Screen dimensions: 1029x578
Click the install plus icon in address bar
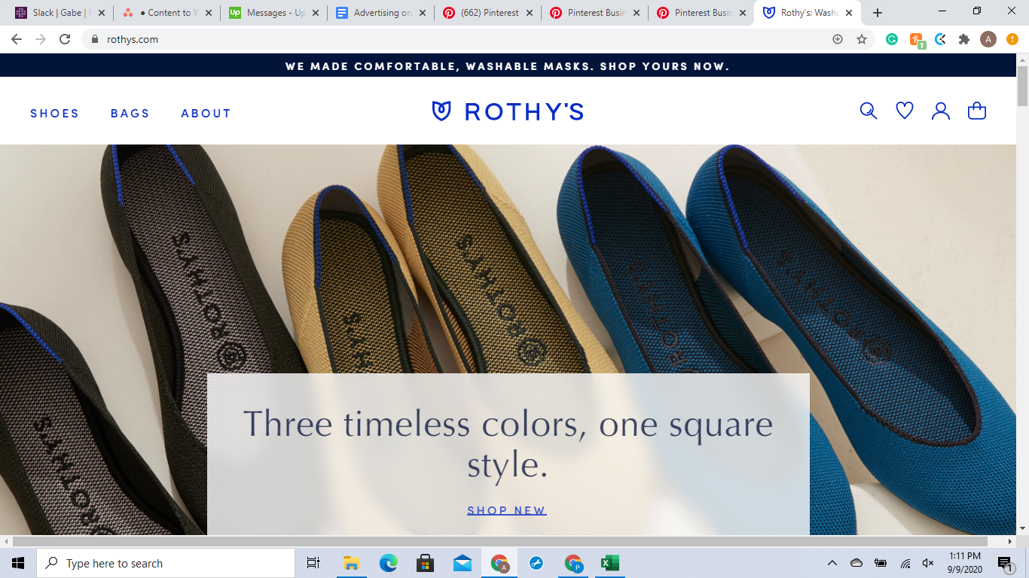pyautogui.click(x=838, y=39)
